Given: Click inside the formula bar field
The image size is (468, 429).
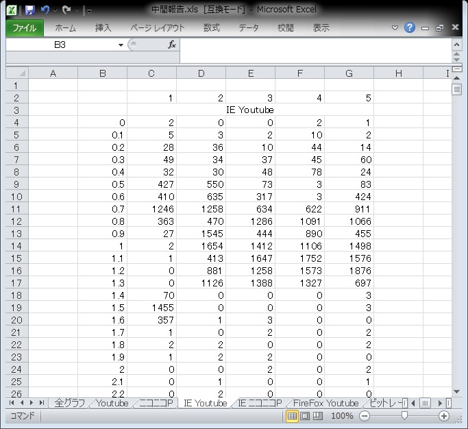Looking at the screenshot, I should coord(316,50).
